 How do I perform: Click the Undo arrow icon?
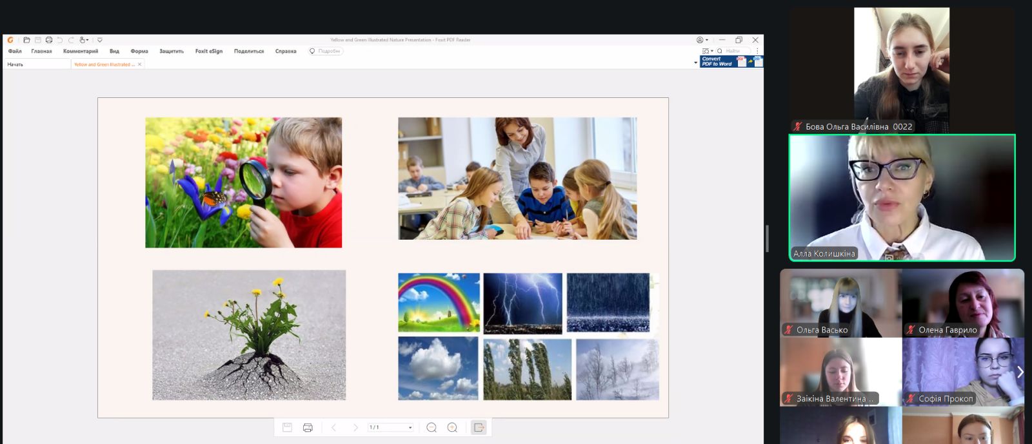coord(60,40)
